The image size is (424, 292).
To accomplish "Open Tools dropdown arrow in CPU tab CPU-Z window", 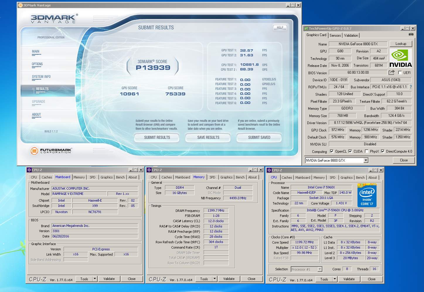I will pyautogui.click(x=335, y=279).
